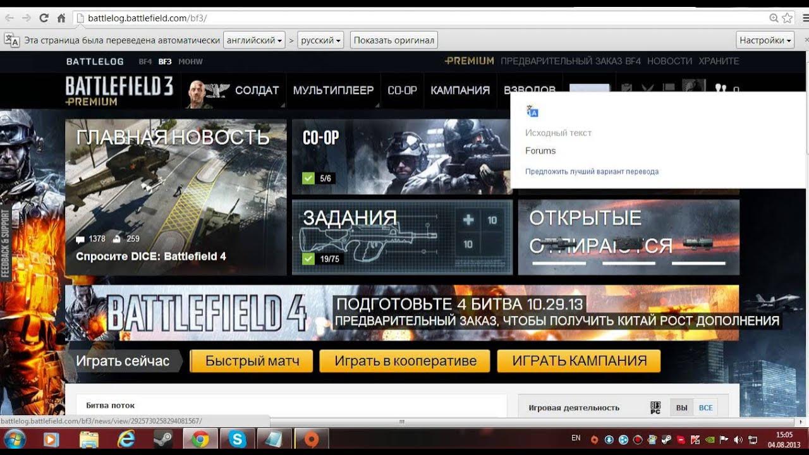Open Internet Explorer from taskbar

(126, 439)
